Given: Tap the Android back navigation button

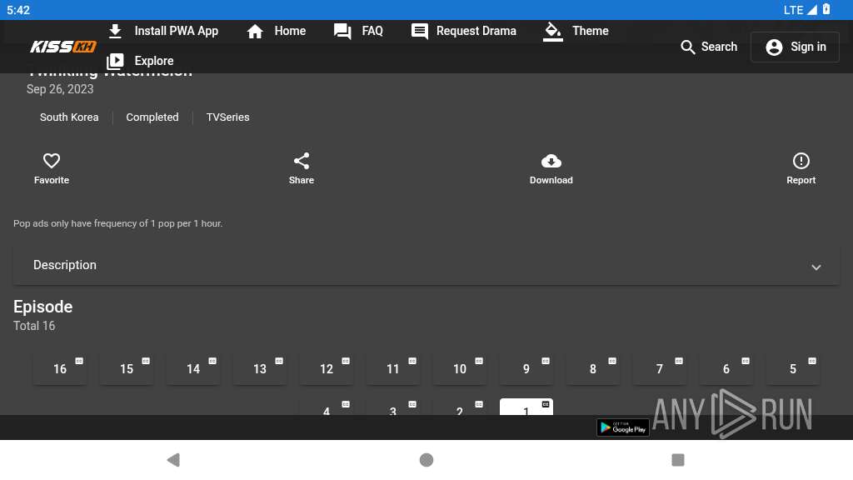Looking at the screenshot, I should 173,460.
